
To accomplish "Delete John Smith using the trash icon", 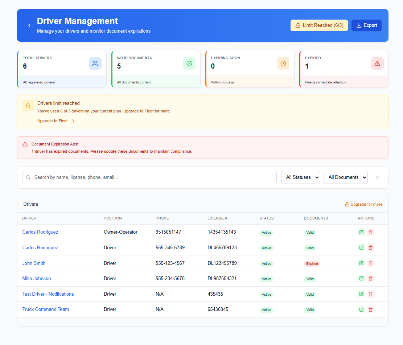I will [370, 263].
